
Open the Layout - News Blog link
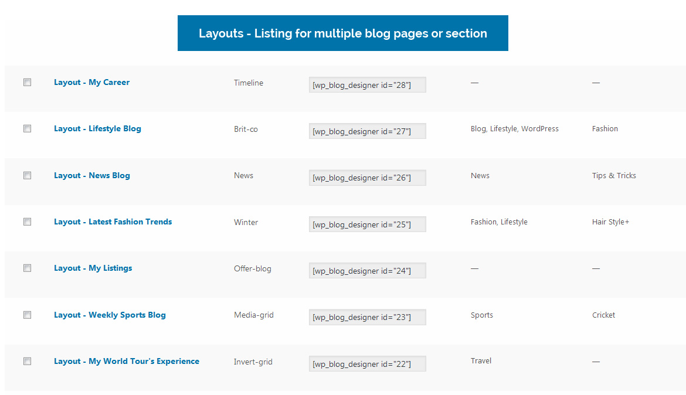(x=92, y=175)
